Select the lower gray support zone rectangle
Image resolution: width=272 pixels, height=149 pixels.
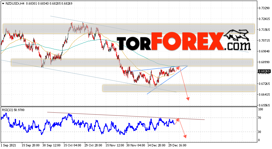click(179, 88)
